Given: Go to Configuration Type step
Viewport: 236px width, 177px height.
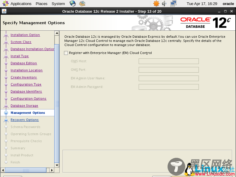Looking at the screenshot, I should [x=26, y=84].
